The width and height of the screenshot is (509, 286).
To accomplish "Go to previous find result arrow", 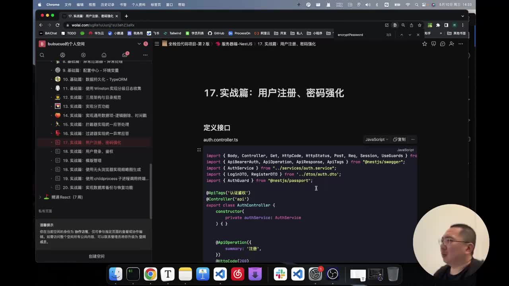I will pos(402,35).
